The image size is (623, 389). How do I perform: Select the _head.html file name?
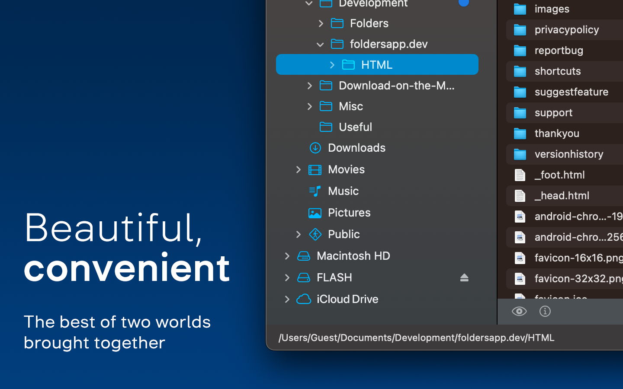tap(562, 195)
